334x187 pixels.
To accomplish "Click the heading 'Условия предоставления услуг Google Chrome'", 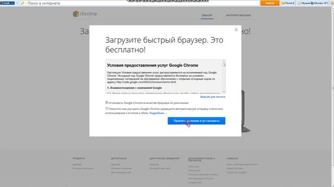I will click(x=152, y=65).
